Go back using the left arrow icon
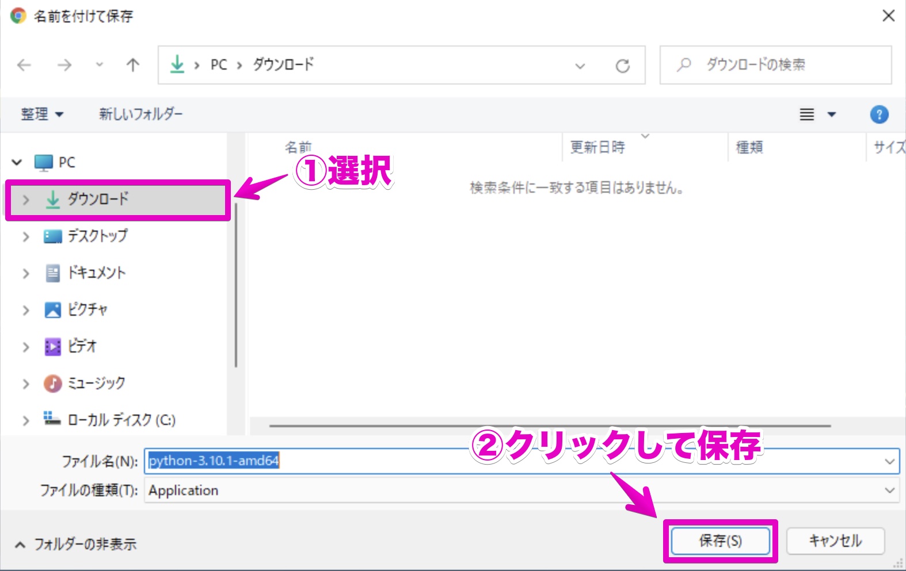This screenshot has width=906, height=571. point(24,65)
